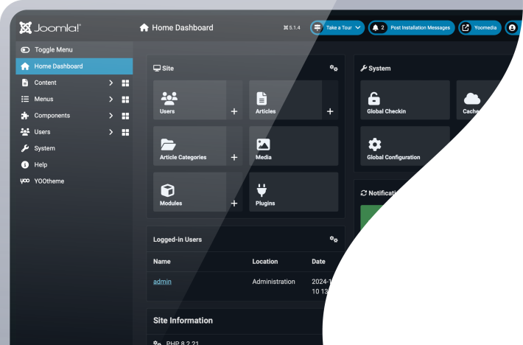
Task: Click the Date column header
Action: pyautogui.click(x=318, y=262)
